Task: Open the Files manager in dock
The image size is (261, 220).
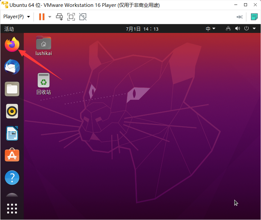Action: [12, 89]
